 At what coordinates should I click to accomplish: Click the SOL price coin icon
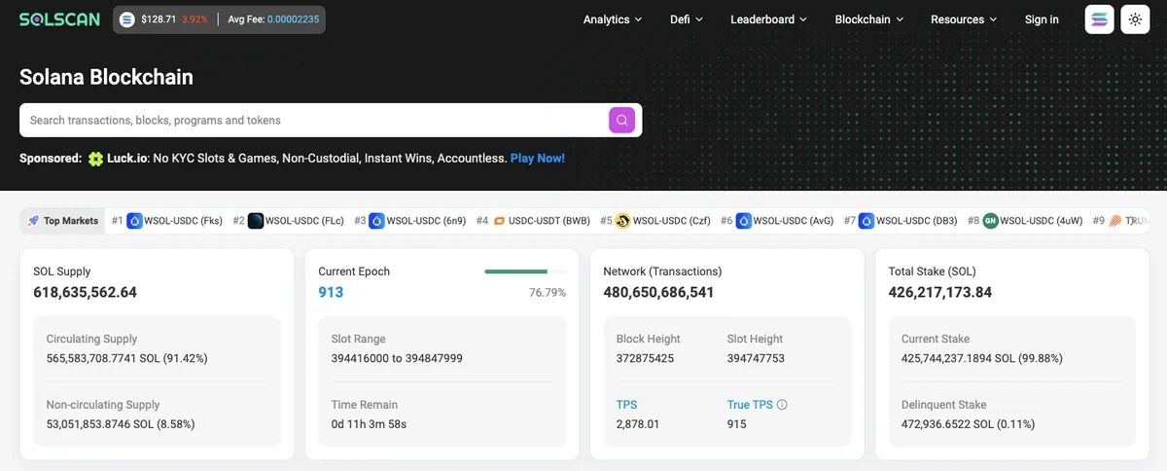[x=127, y=19]
